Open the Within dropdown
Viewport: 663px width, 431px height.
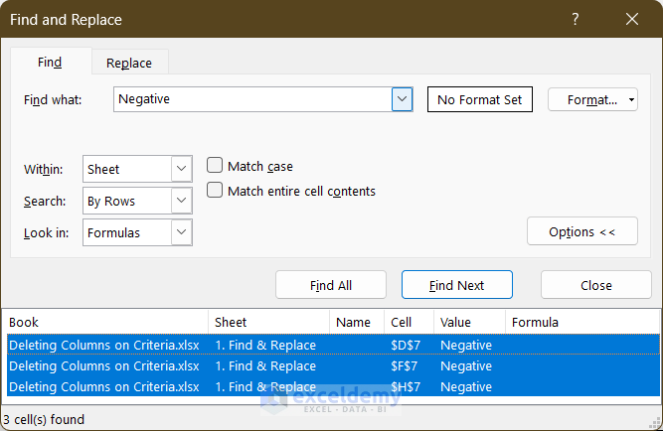(181, 170)
